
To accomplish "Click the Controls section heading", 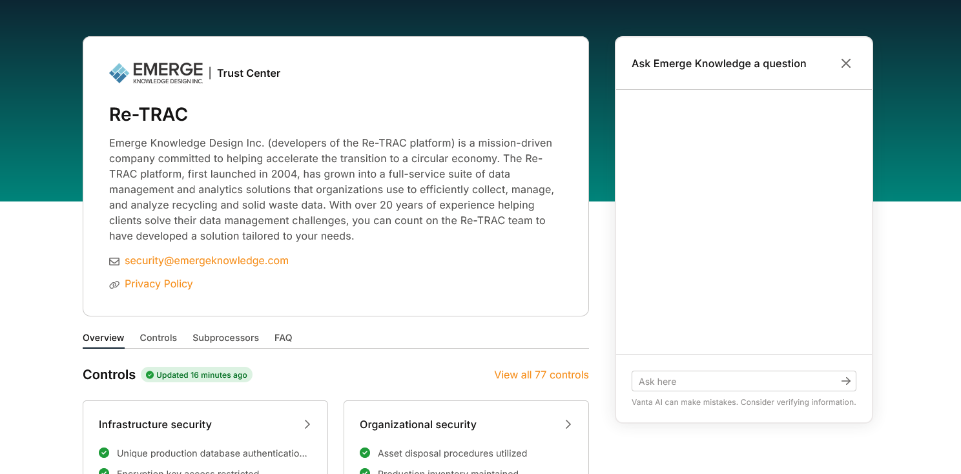I will tap(109, 375).
